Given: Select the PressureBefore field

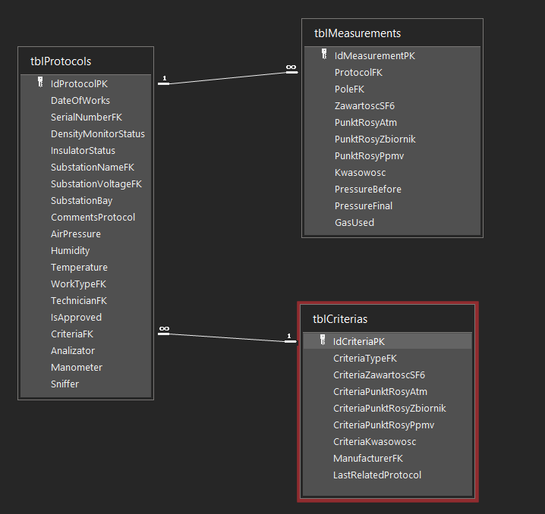Looking at the screenshot, I should click(367, 189).
